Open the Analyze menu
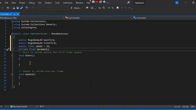This screenshot has width=196, height=110. [48, 3]
